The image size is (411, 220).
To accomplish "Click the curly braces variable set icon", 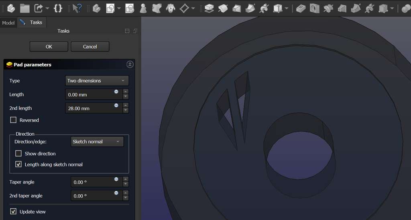I will click(58, 8).
